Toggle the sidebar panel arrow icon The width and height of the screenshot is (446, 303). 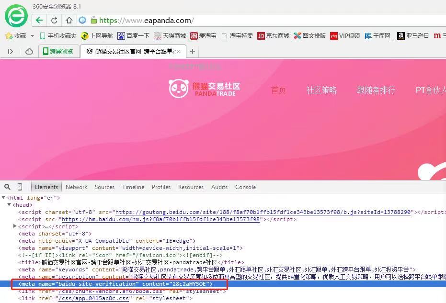click(x=11, y=51)
